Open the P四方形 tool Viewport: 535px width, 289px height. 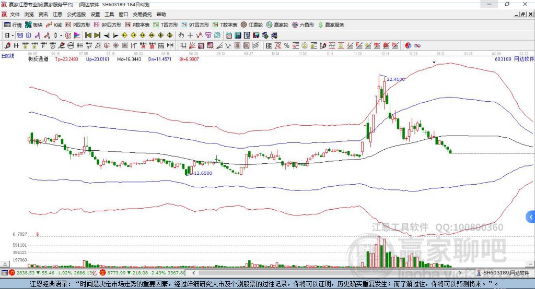[78, 25]
